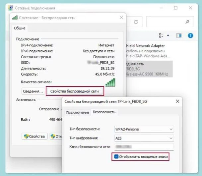Click the partially hidden Откл disable button
The image size is (202, 176).
56,136
